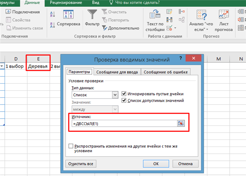Expand the Анализ "что если" menu

(x=201, y=21)
